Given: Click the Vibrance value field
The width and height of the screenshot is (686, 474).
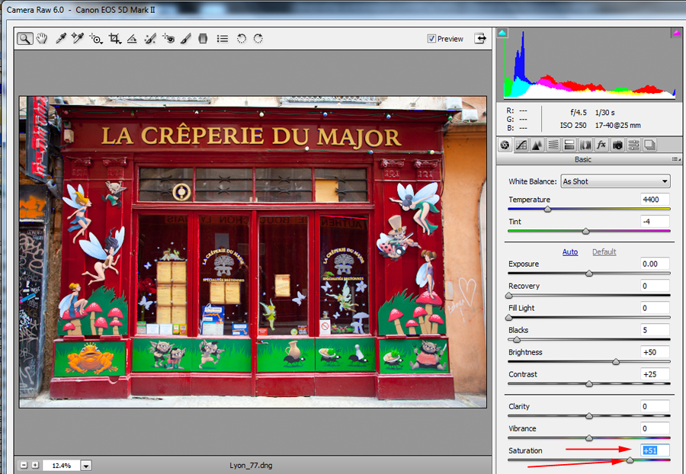Looking at the screenshot, I should tap(655, 428).
